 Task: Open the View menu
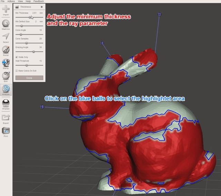click(20, 1)
